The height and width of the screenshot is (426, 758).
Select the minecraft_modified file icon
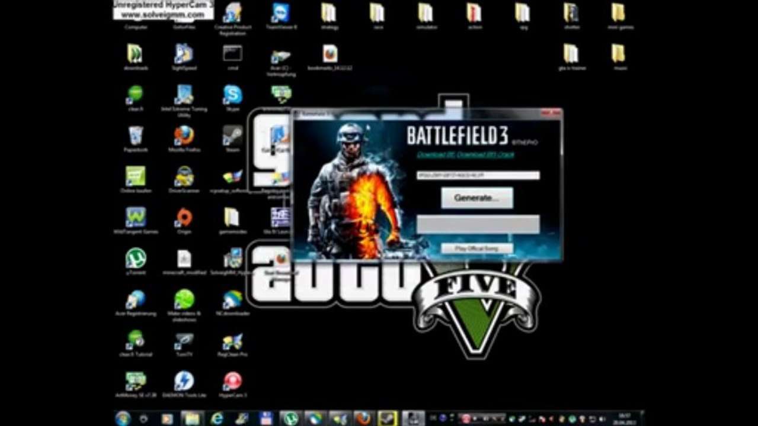(x=184, y=262)
